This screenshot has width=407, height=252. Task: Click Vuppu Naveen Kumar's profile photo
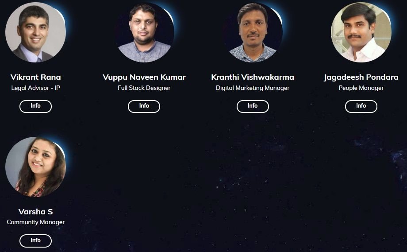click(x=144, y=32)
